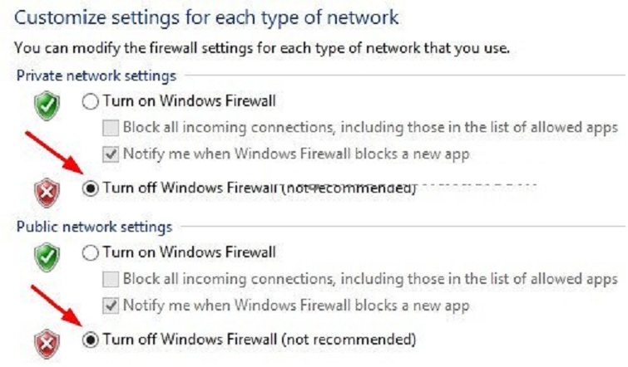Click the 'You can modify the firewall settings' description
This screenshot has height=367, width=628.
[x=263, y=49]
